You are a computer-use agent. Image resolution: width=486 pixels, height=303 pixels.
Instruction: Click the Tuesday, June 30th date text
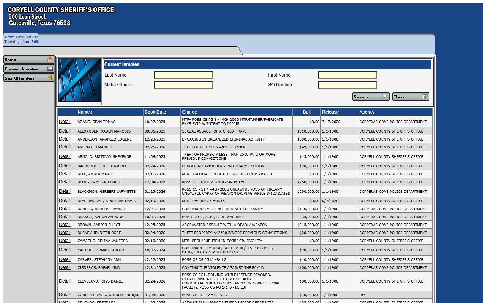click(22, 42)
